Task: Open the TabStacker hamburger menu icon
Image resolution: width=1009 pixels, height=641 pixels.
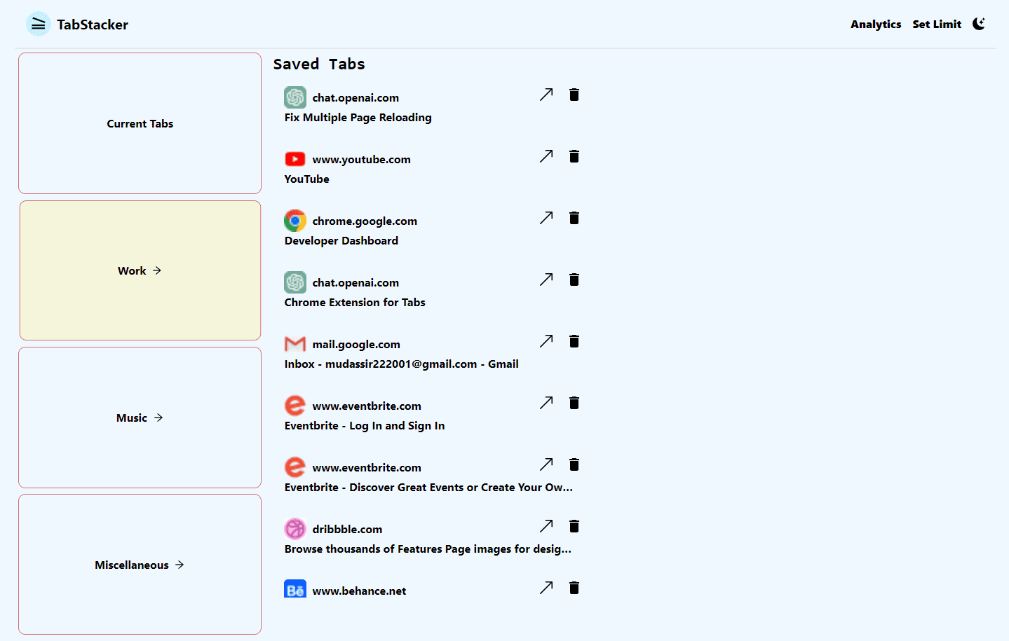Action: tap(39, 25)
